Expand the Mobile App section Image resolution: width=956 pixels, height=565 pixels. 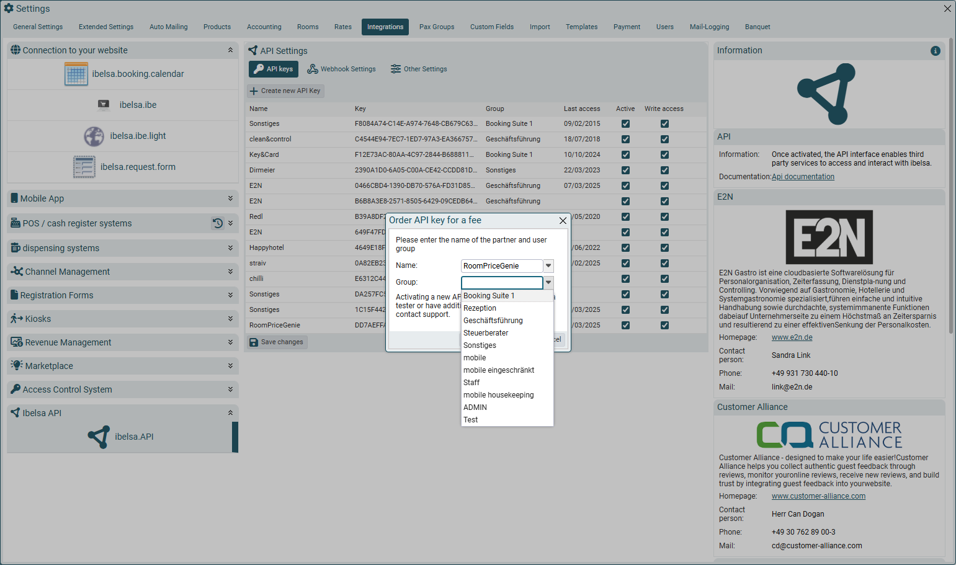230,198
